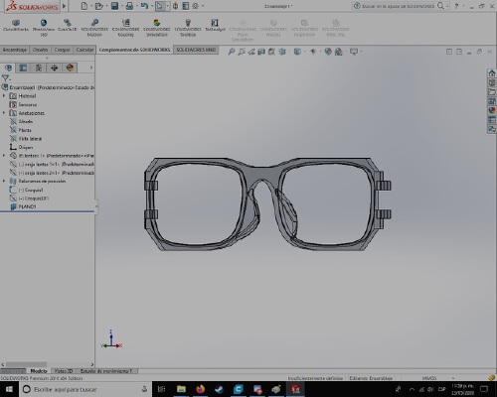The width and height of the screenshot is (497, 397).
Task: Open the Diseño ribbon tab
Action: pyautogui.click(x=40, y=50)
